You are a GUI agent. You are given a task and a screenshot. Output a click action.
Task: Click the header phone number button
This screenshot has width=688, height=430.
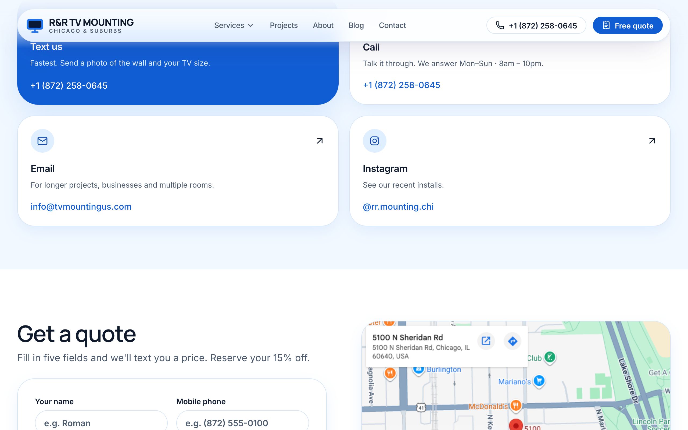[536, 25]
